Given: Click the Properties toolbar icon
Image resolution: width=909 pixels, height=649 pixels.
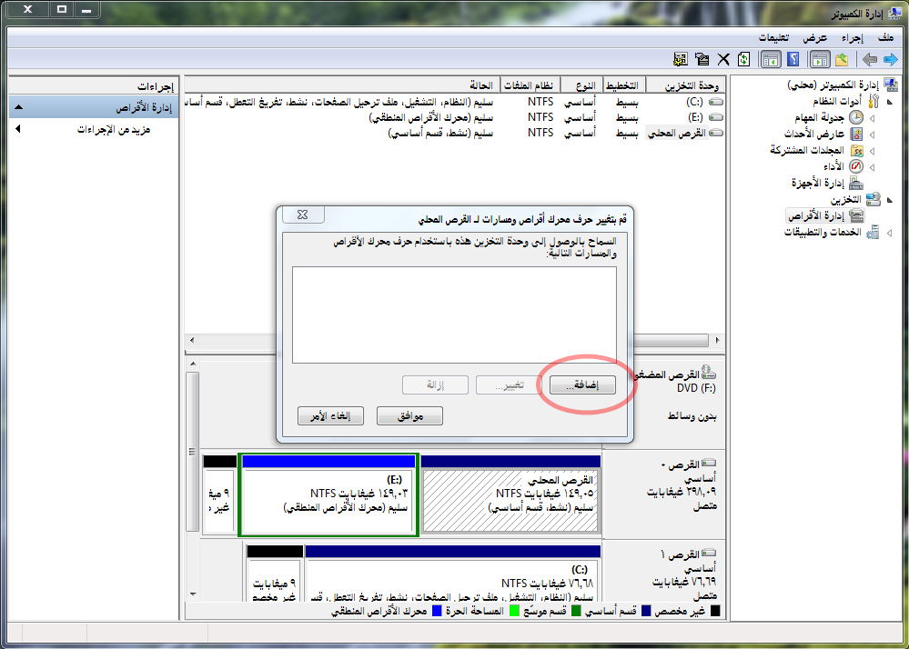Looking at the screenshot, I should (702, 59).
